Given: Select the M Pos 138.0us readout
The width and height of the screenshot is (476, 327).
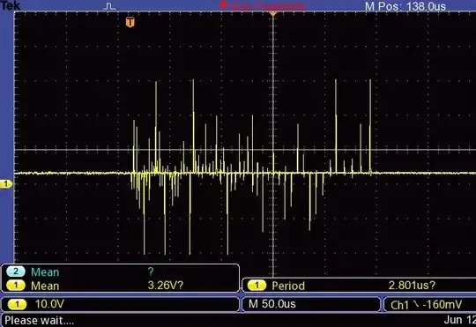Looking at the screenshot, I should (x=405, y=6).
